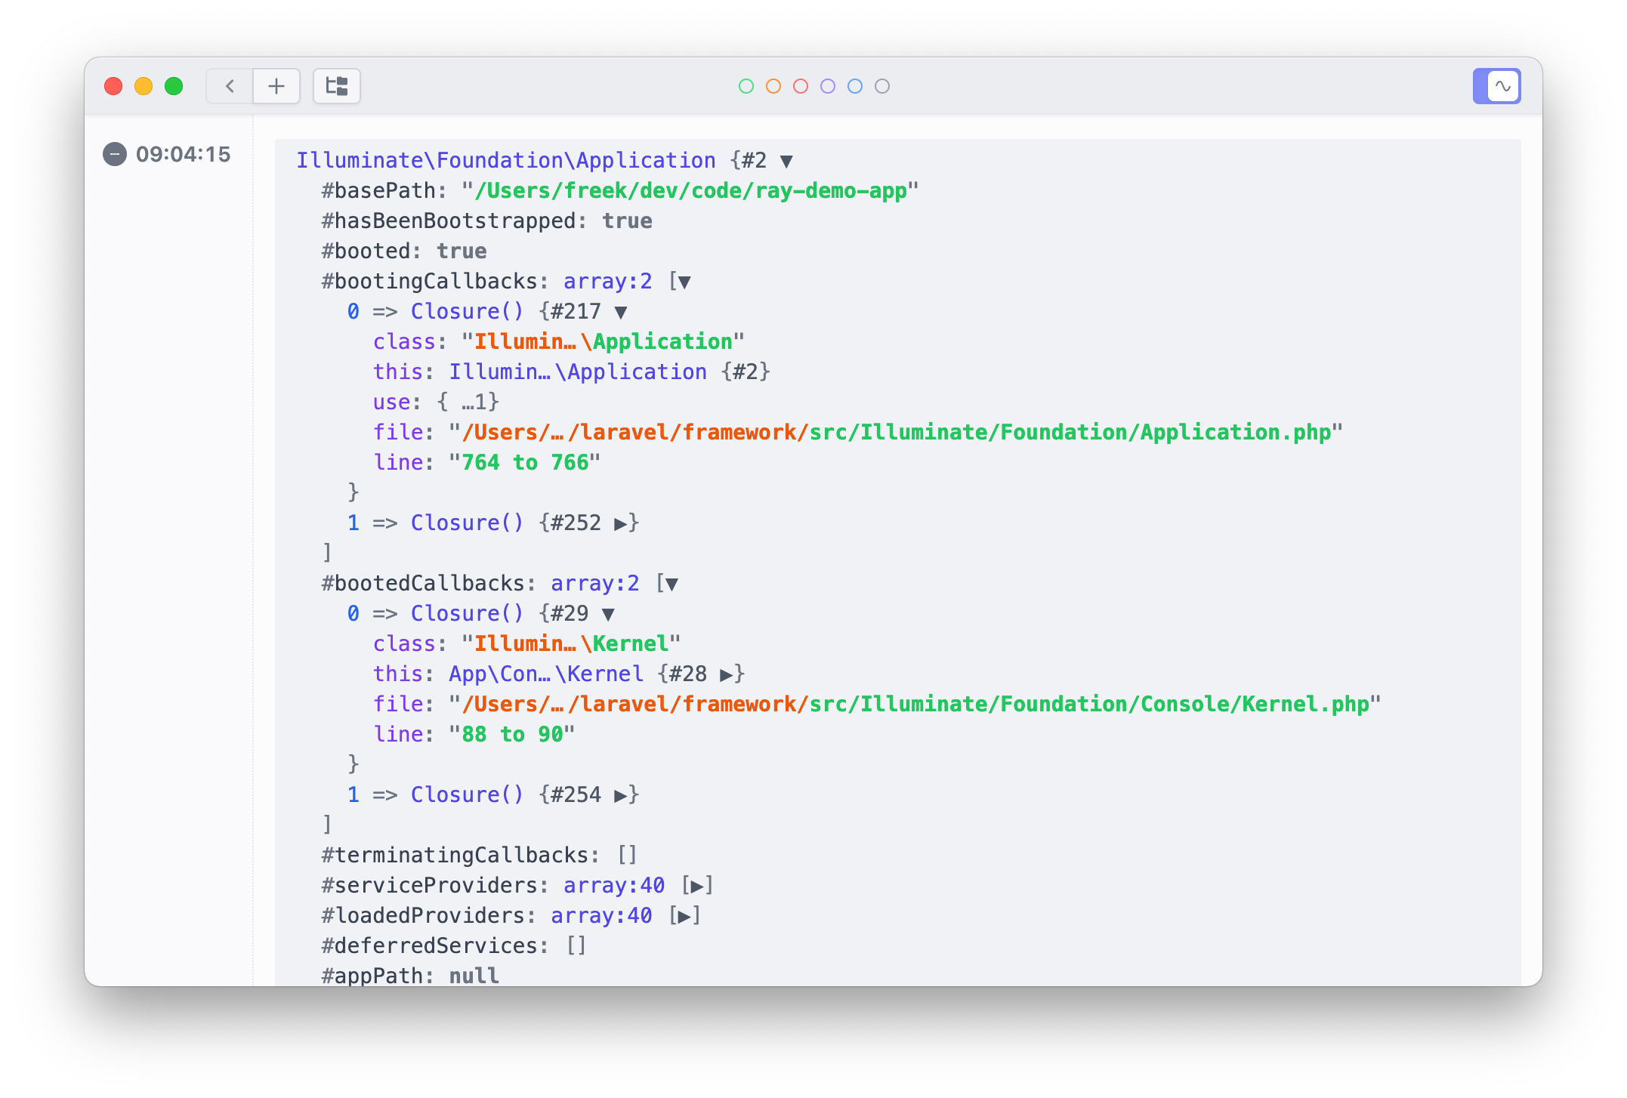Expand the serviceProviders array
Image resolution: width=1627 pixels, height=1098 pixels.
pos(696,884)
